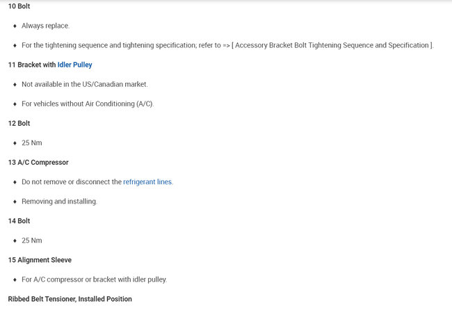Click the 'Always replace.' bullet text
Viewport: 452px width, 310px height.
pos(45,26)
